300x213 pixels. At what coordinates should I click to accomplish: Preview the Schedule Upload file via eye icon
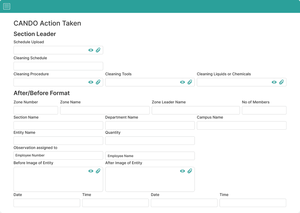pos(91,50)
